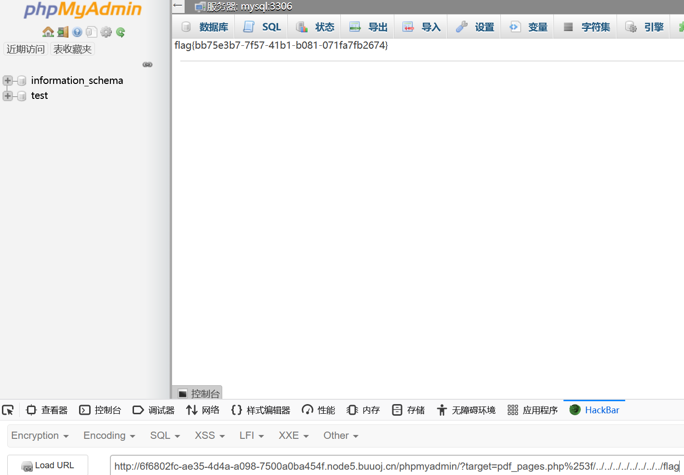Switch to the SQL tab in phpMyAdmin

[x=262, y=27]
